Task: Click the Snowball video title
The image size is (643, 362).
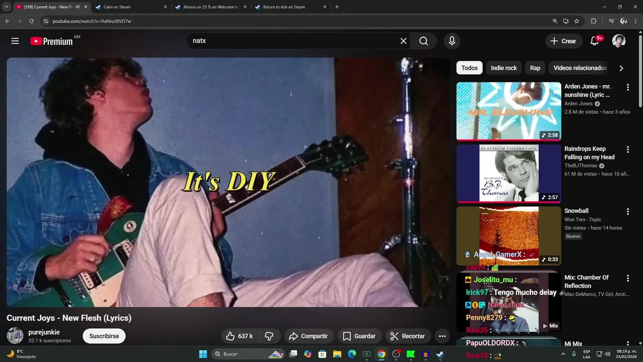Action: pos(576,211)
